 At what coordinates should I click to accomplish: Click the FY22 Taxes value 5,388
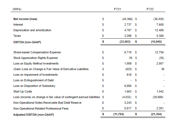coord(159,36)
